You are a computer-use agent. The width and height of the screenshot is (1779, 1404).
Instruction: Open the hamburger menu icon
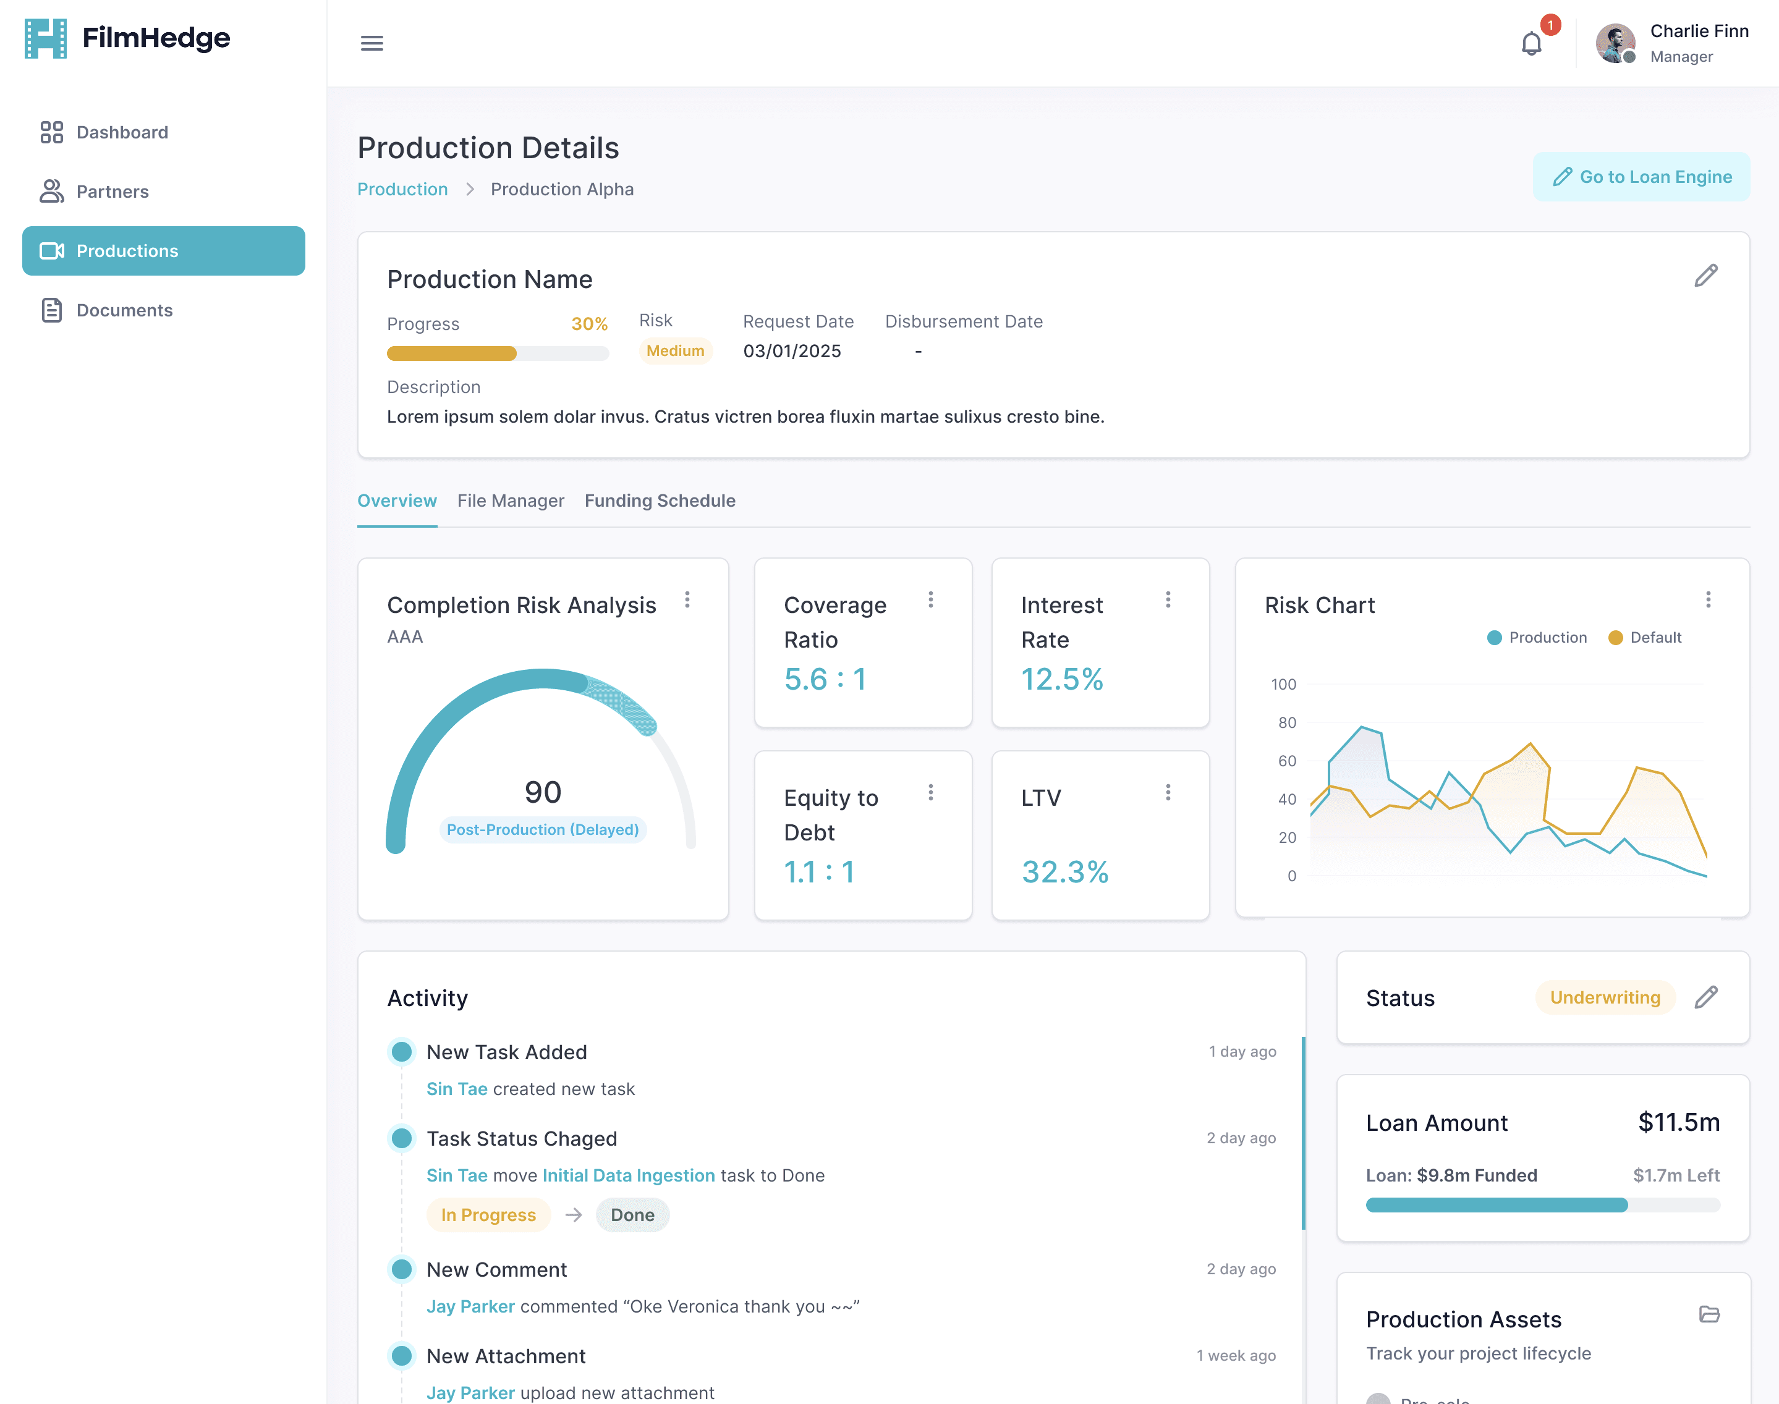[372, 43]
